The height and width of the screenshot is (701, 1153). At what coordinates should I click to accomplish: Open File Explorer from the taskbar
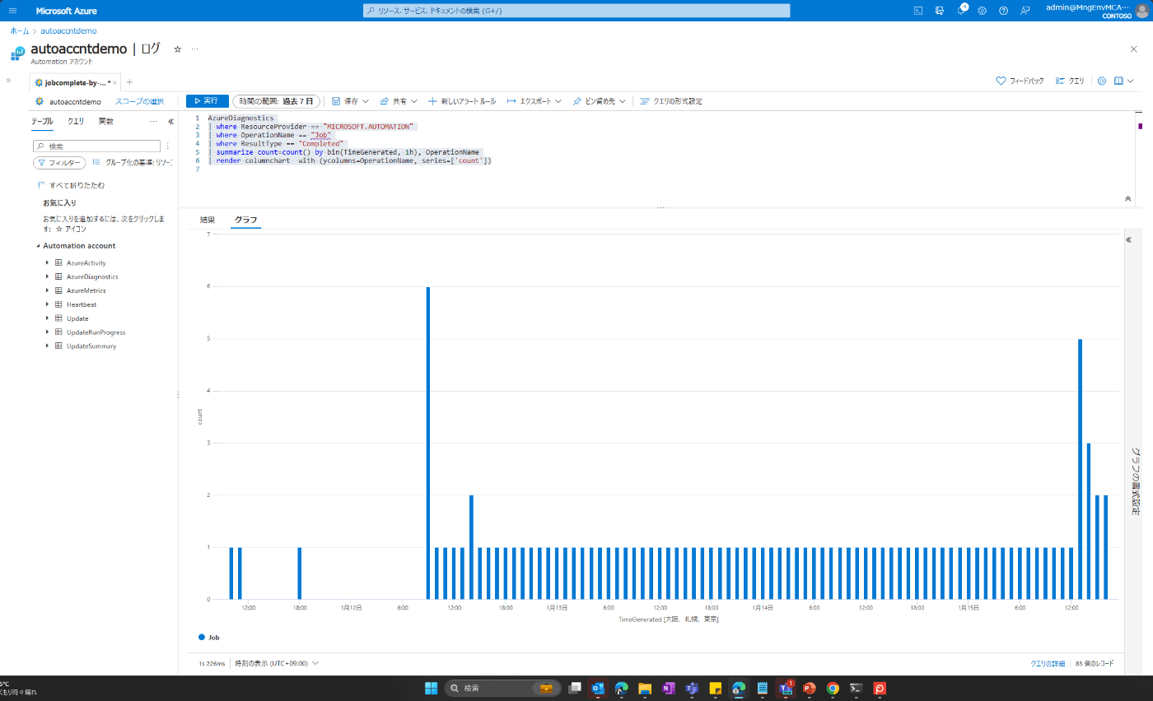[x=645, y=688]
